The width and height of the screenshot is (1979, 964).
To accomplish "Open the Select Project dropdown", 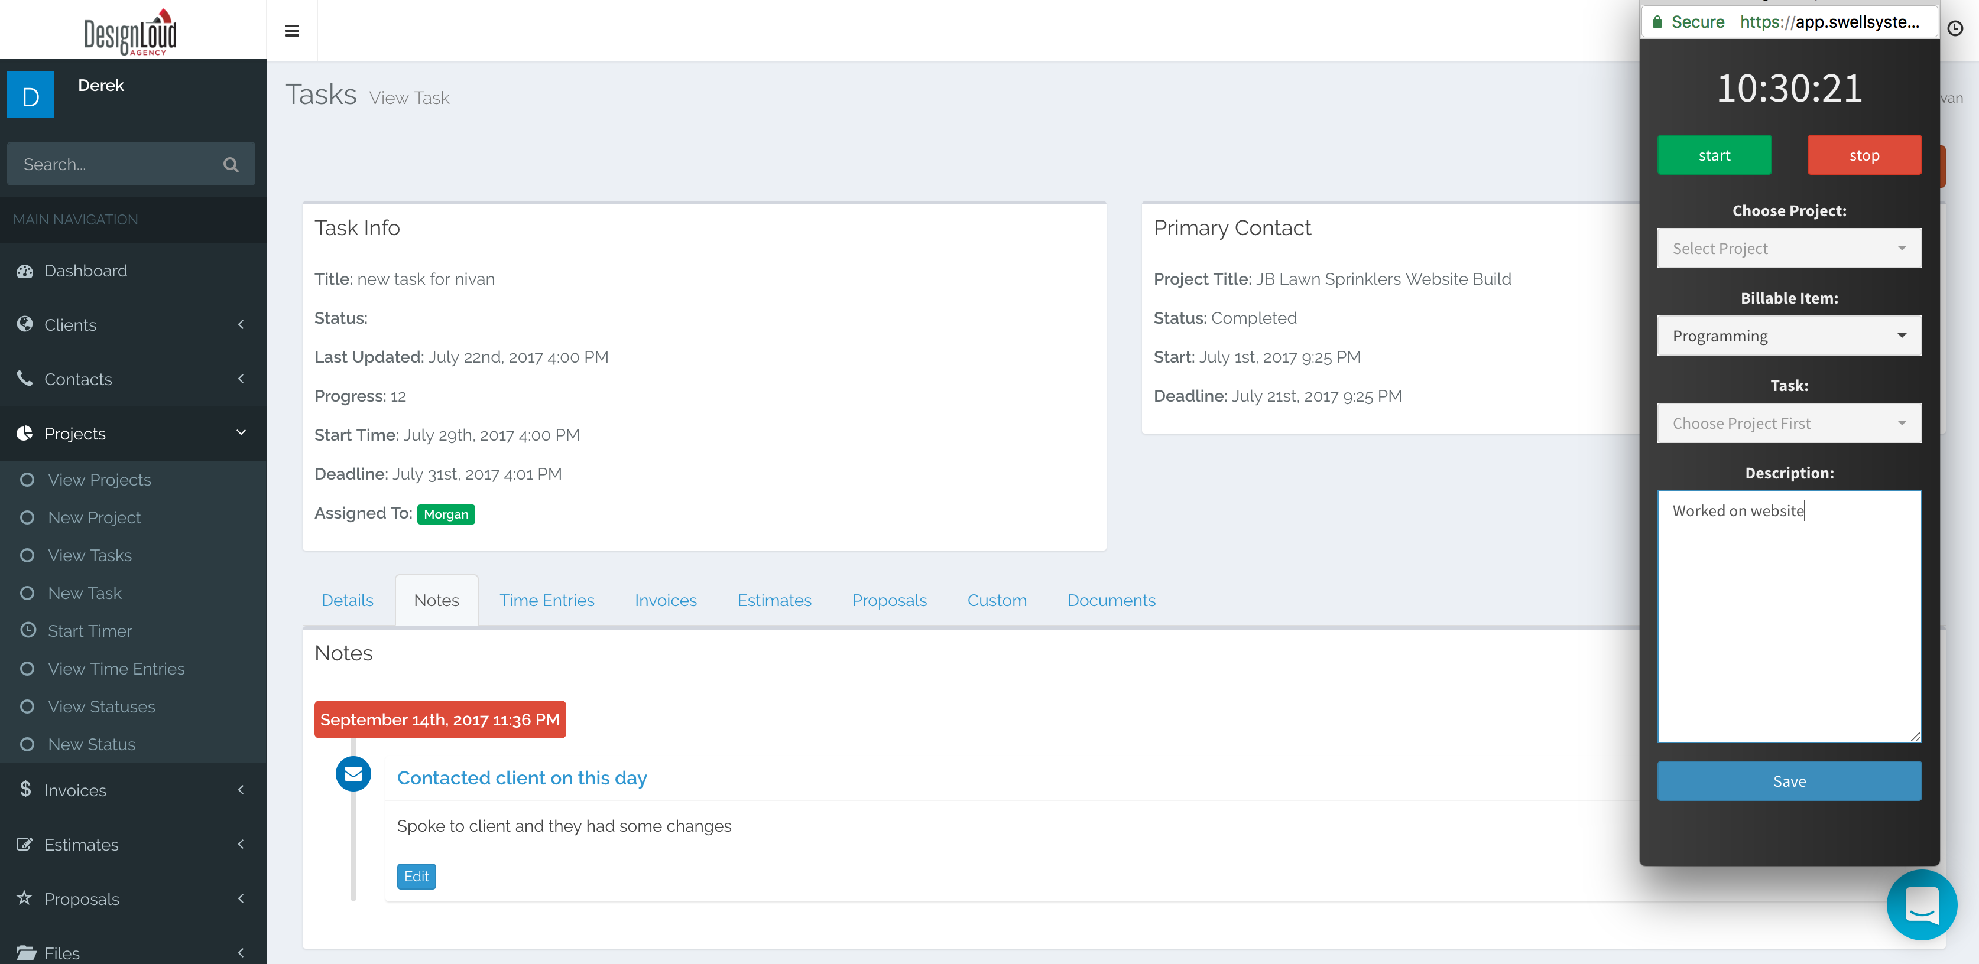I will pos(1789,248).
